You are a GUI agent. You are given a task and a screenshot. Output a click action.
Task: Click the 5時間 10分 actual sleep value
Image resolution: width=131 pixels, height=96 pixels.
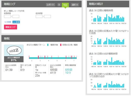click(x=69, y=71)
